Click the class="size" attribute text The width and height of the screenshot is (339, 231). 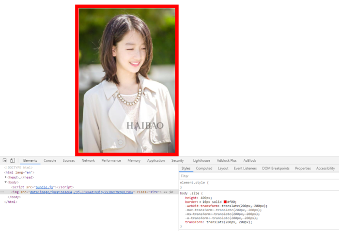click(x=148, y=192)
